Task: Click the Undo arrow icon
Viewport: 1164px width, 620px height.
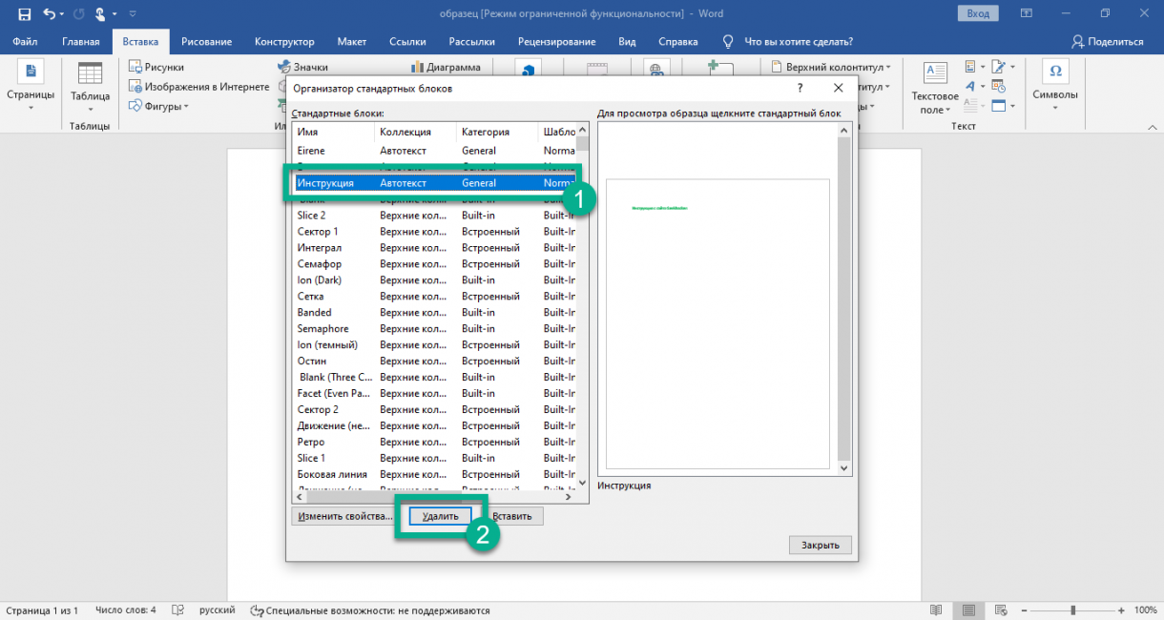Action: pyautogui.click(x=48, y=14)
